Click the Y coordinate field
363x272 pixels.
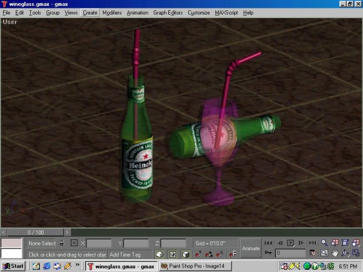point(136,244)
